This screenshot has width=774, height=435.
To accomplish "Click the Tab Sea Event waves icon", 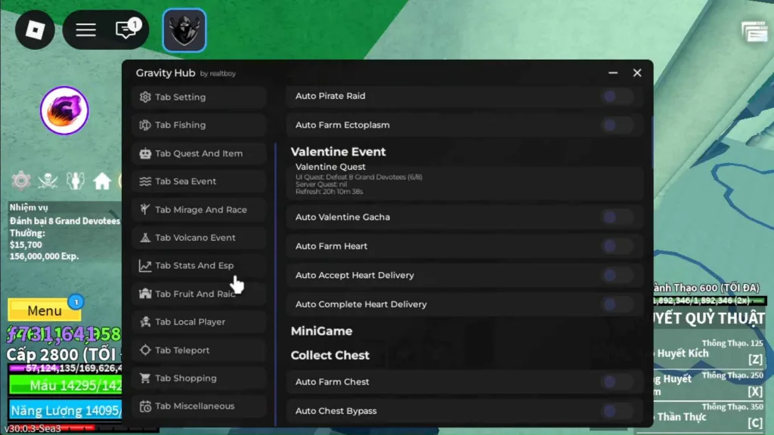I will click(x=145, y=181).
